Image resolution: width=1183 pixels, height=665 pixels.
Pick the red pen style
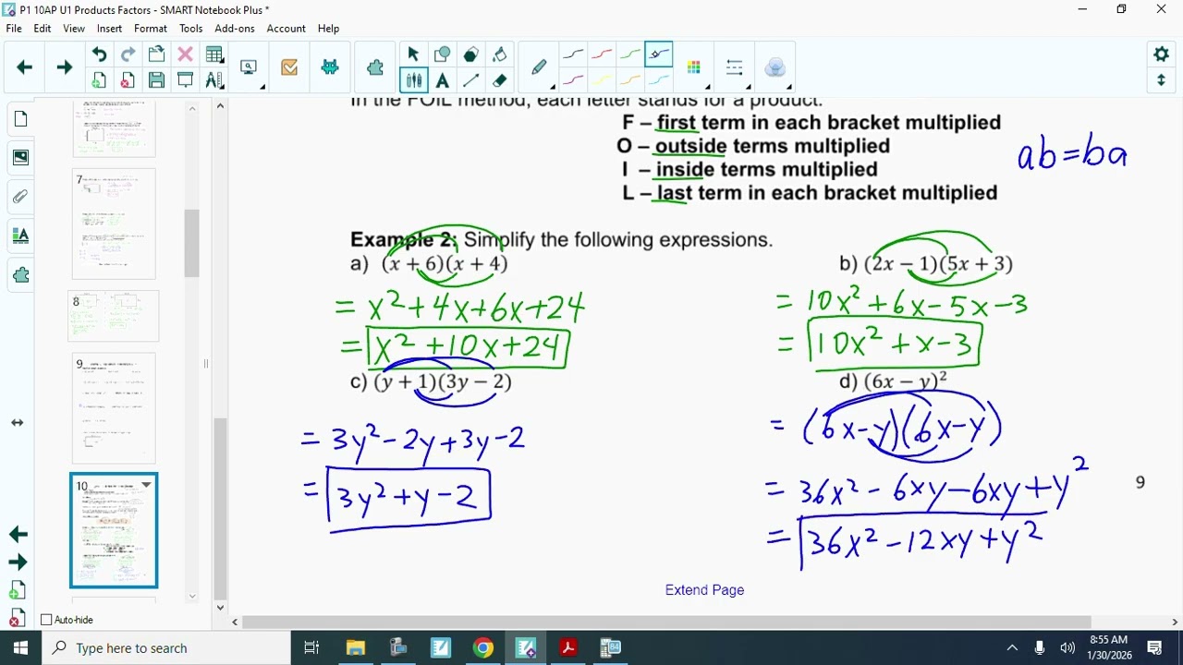(x=602, y=54)
